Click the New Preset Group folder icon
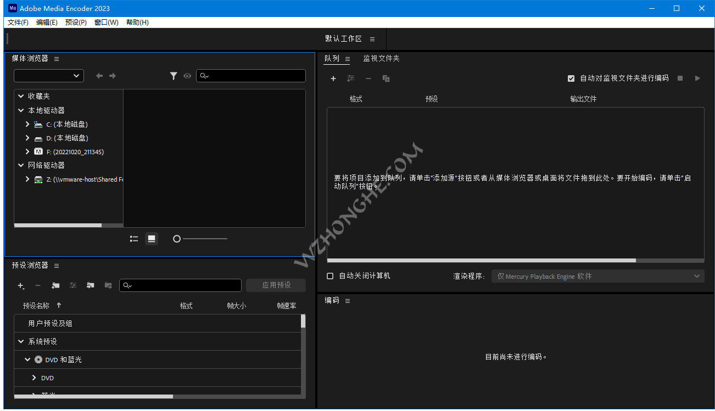This screenshot has height=411, width=715. point(55,285)
